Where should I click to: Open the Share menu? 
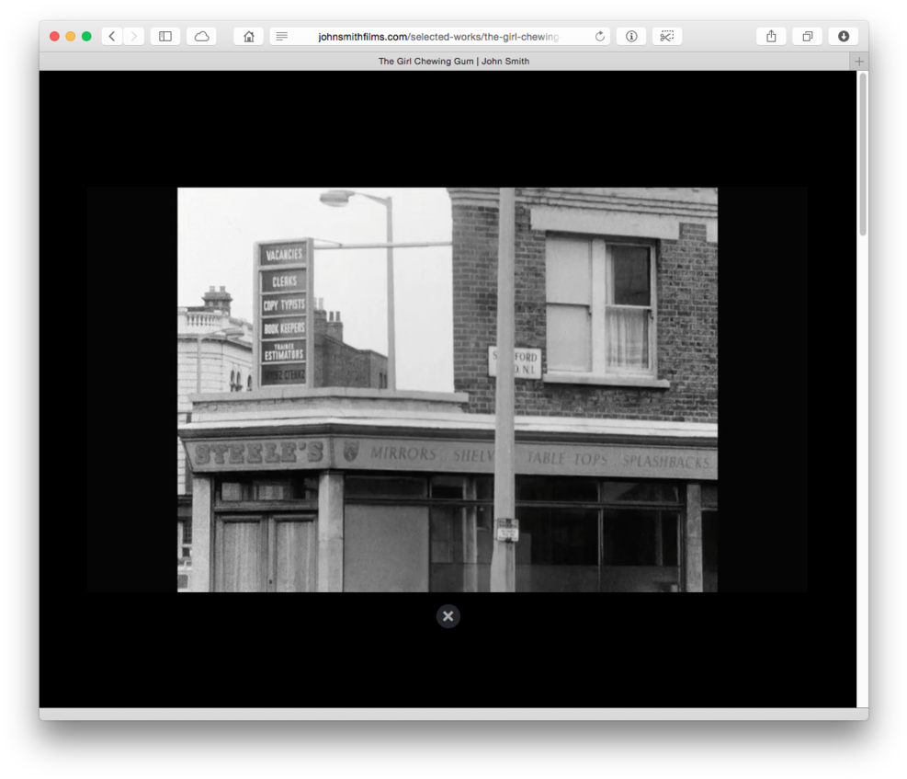point(771,37)
